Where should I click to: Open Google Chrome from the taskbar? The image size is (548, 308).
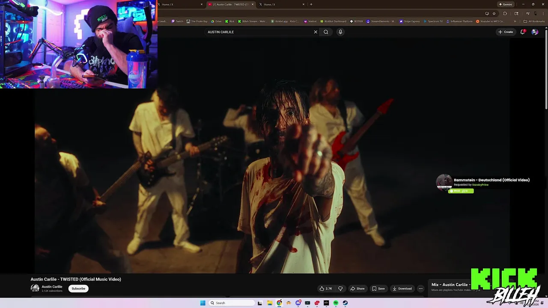click(x=279, y=303)
